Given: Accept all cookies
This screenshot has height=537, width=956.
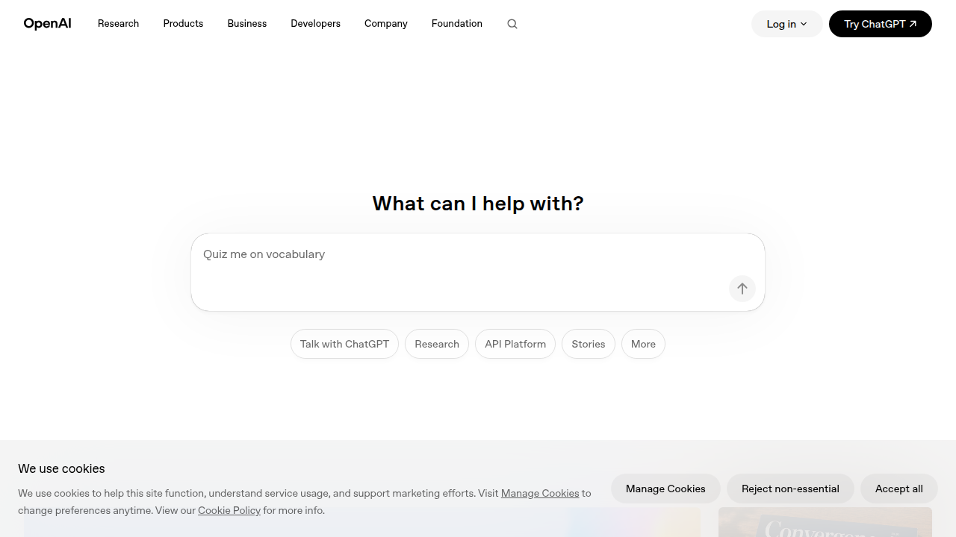Looking at the screenshot, I should [899, 489].
